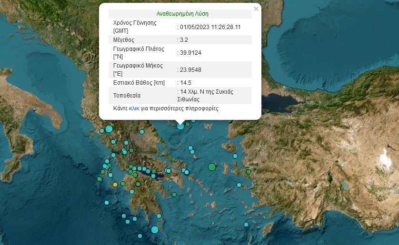Open the green marker on the Turkish coast
The height and width of the screenshot is (245, 399).
[248, 172]
